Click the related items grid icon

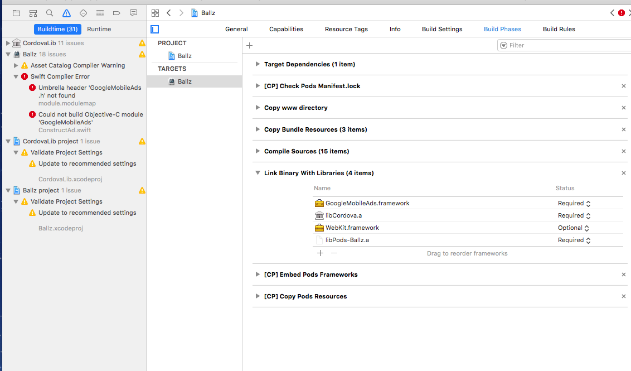(154, 12)
